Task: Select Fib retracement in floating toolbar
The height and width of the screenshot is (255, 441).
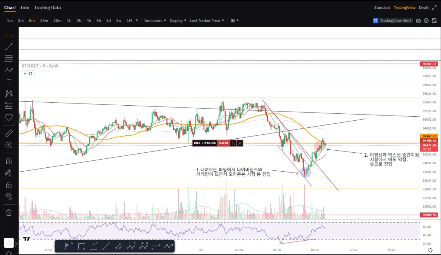Action: click(156, 246)
